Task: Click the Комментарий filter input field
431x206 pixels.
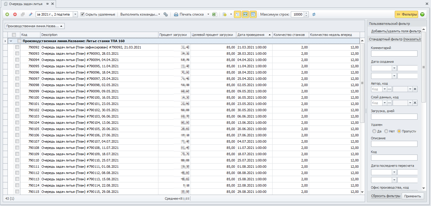Action: pyautogui.click(x=394, y=54)
